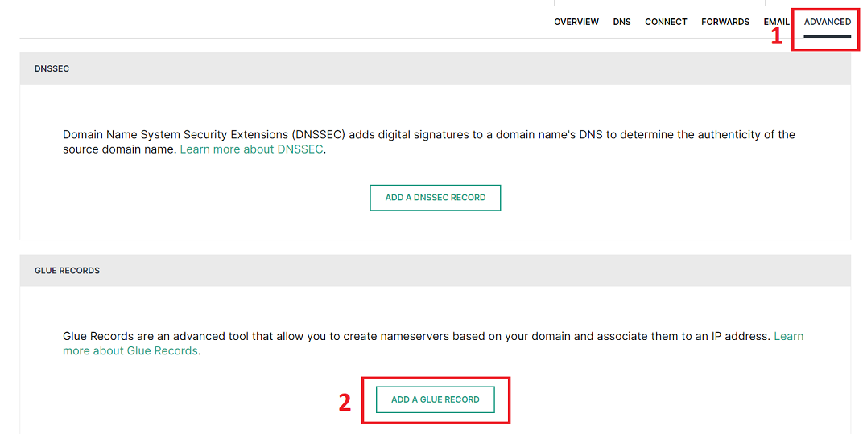Image resolution: width=863 pixels, height=434 pixels.
Task: Click the Advanced tab
Action: [x=827, y=22]
